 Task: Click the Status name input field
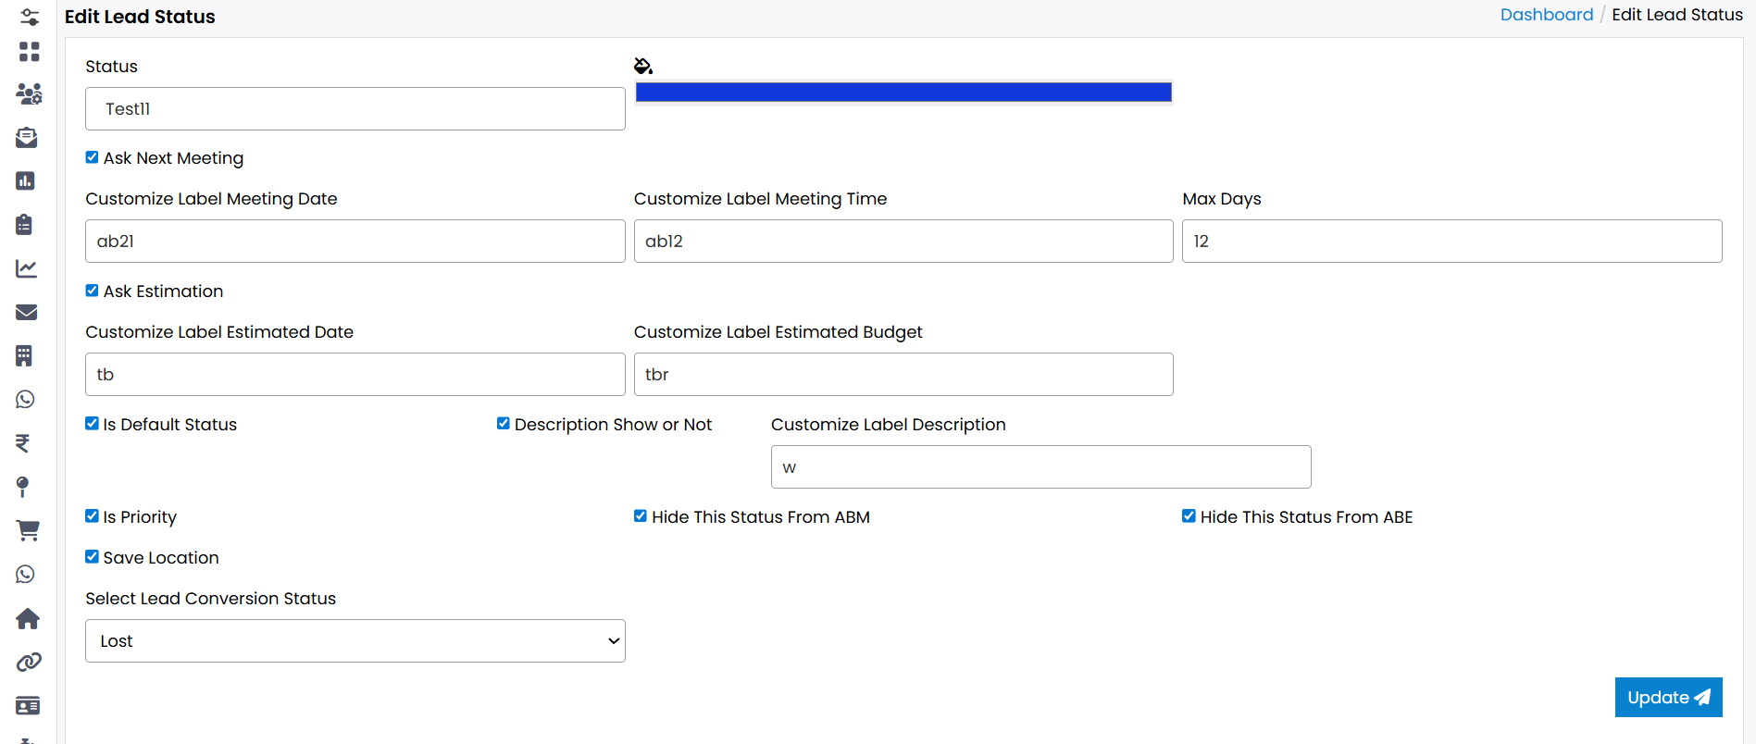(355, 109)
